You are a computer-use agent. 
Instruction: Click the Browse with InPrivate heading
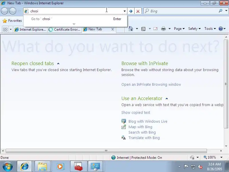point(145,63)
